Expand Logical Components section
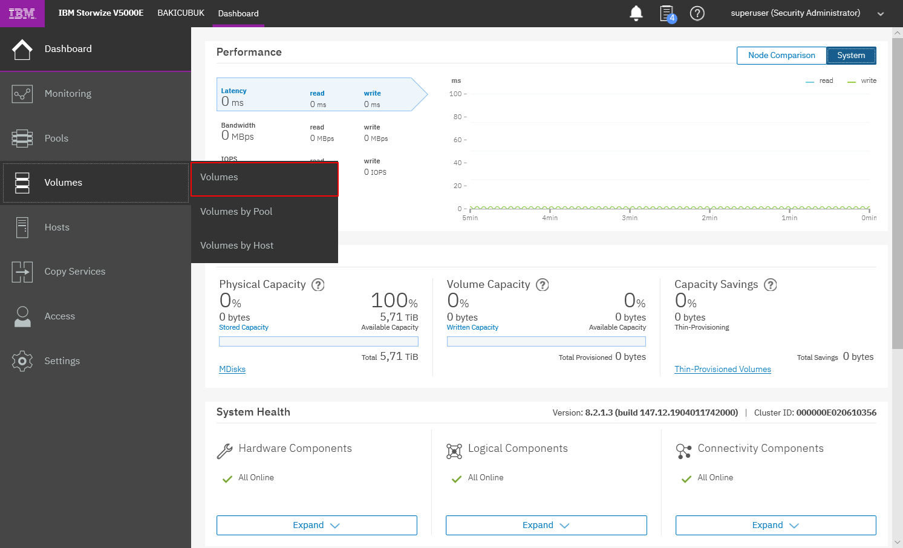 pos(546,526)
